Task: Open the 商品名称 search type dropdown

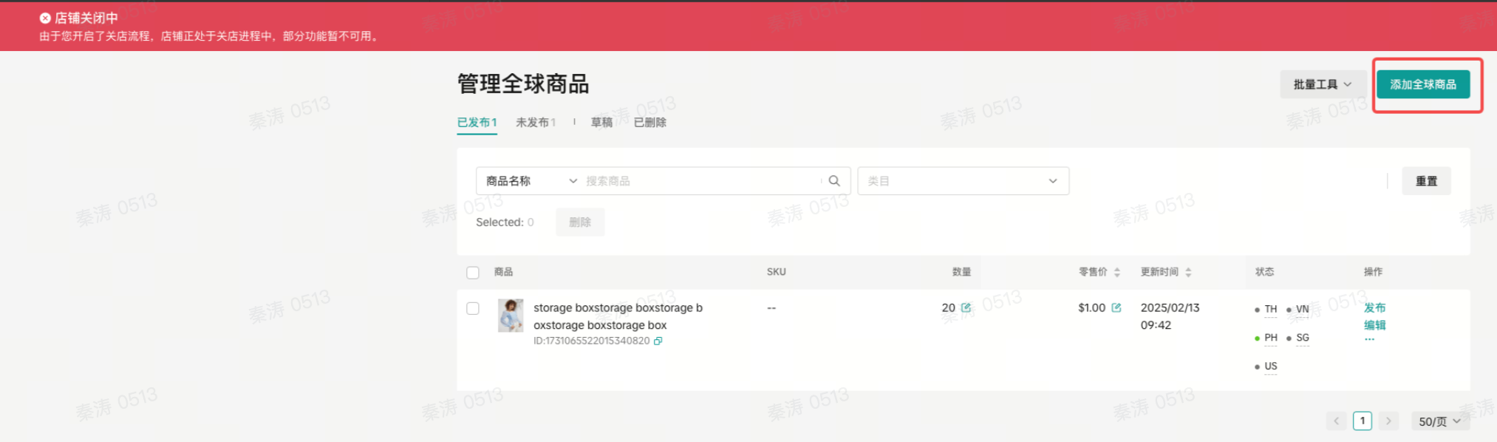Action: pyautogui.click(x=531, y=181)
